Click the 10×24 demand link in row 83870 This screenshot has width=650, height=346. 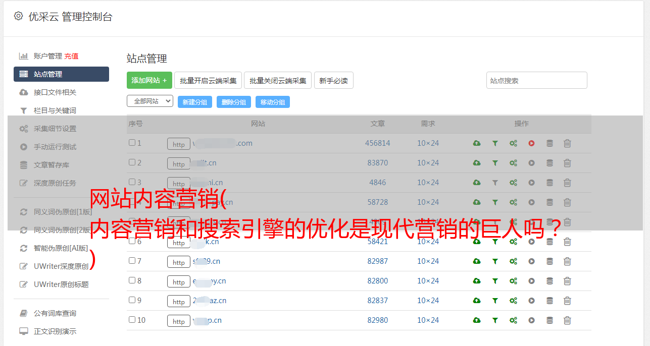(x=428, y=163)
